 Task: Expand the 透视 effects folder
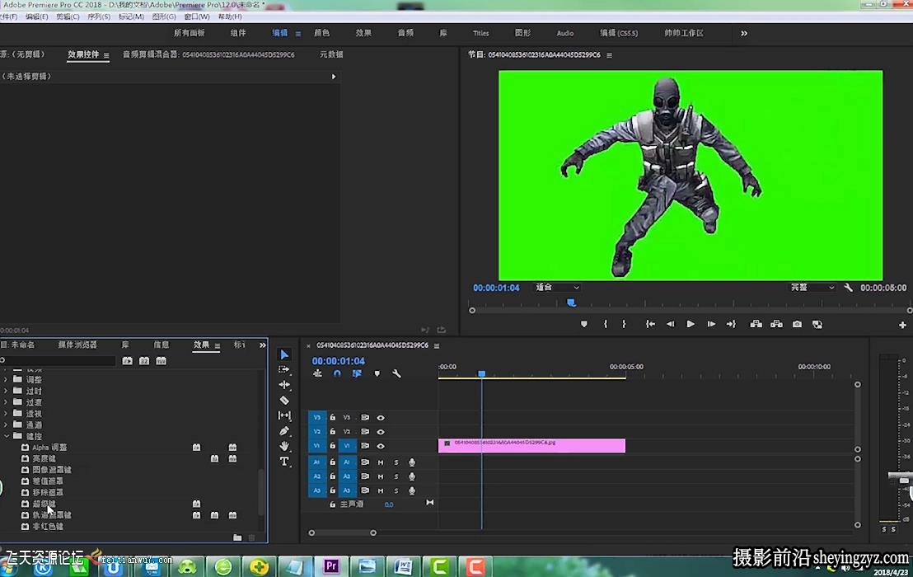6,414
